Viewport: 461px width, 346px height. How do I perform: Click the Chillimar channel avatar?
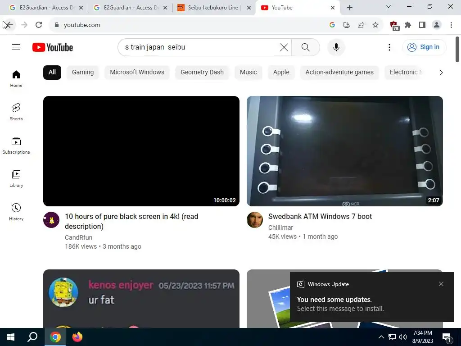[255, 220]
